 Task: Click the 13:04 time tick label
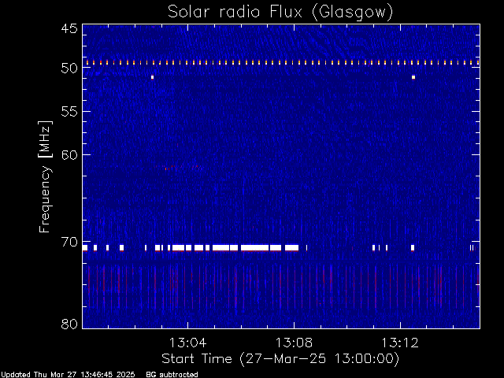[x=187, y=343]
